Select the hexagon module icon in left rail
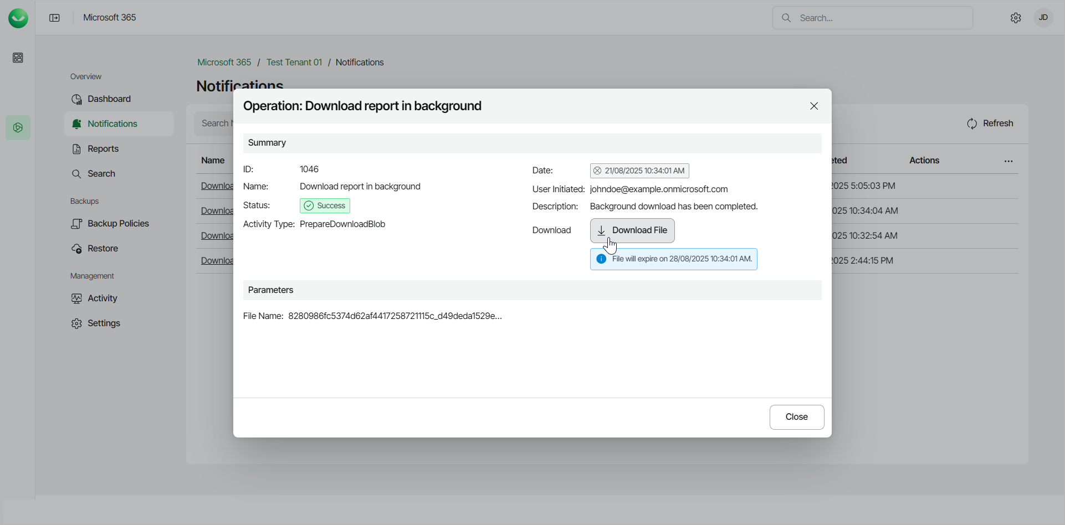Viewport: 1065px width, 525px height. [18, 128]
